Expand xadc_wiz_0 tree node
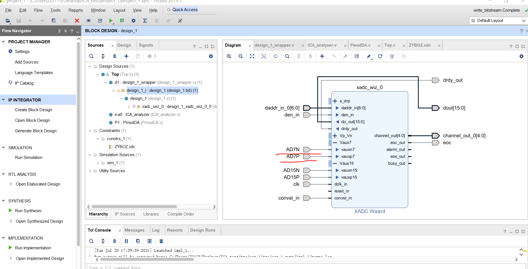528x269 pixels. (129, 106)
